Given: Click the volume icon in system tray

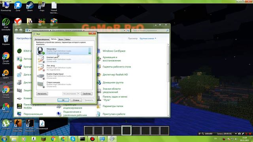Looking at the screenshot, I should click(236, 139).
